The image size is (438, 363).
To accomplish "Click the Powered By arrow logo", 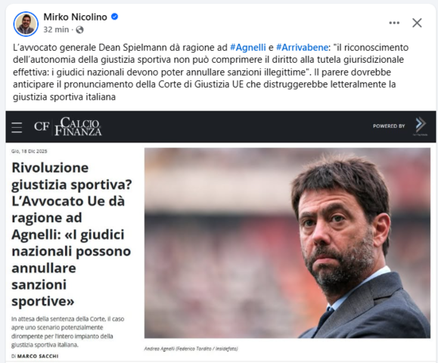I will 421,126.
